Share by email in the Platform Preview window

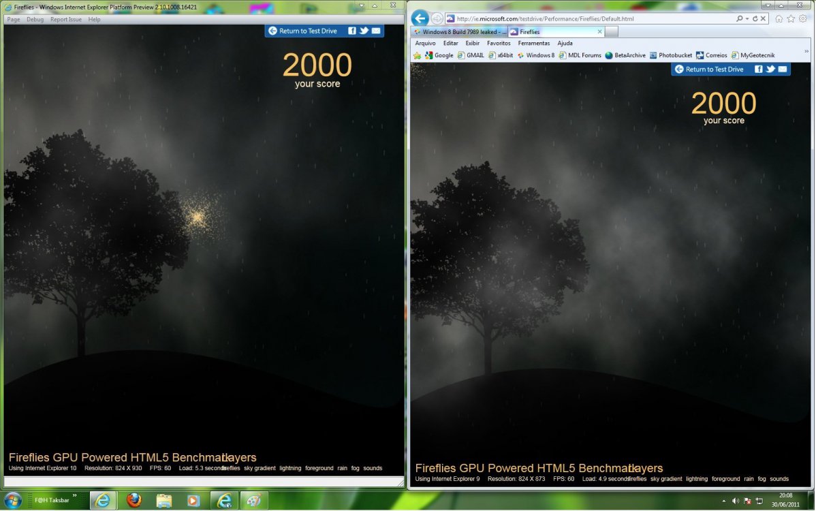tap(376, 31)
